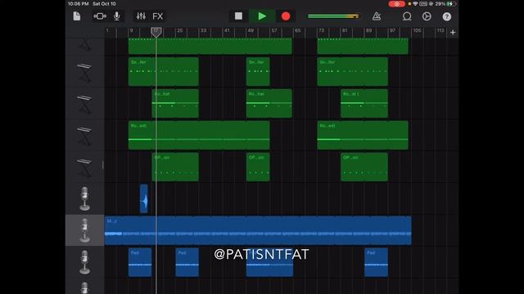
Task: Select Pad region starting at bar 9
Action: (x=140, y=262)
